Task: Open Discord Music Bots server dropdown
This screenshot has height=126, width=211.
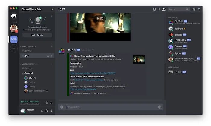Action: click(x=52, y=9)
